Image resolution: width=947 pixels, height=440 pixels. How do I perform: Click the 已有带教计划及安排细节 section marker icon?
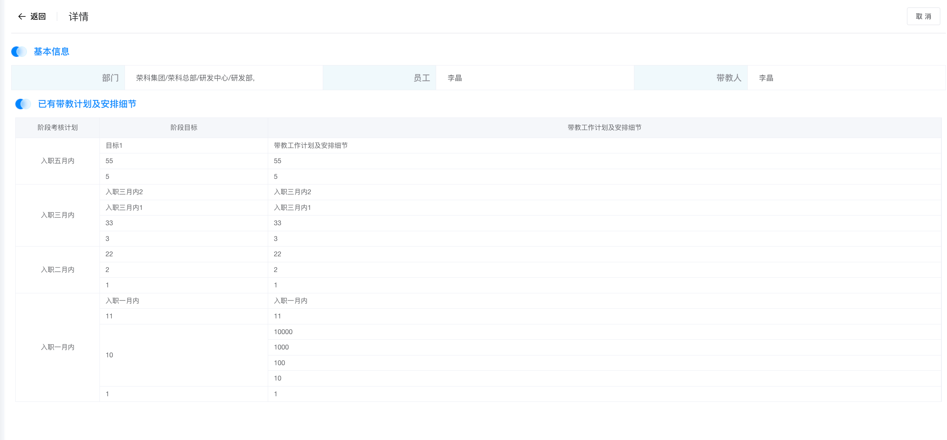(x=23, y=104)
